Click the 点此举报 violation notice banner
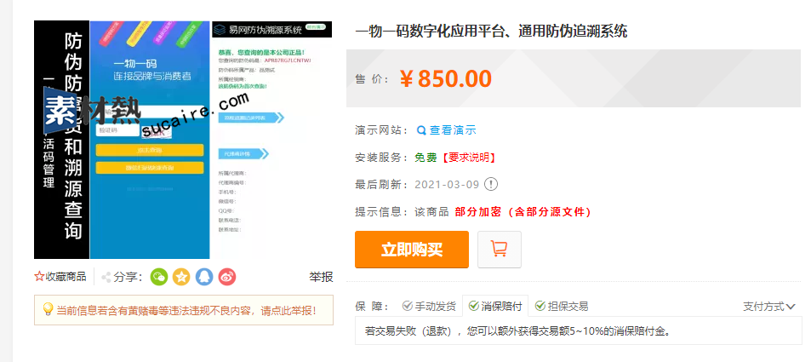Image resolution: width=811 pixels, height=362 pixels. pyautogui.click(x=184, y=310)
